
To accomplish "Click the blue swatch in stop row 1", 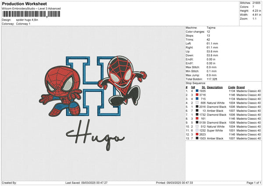I will (x=197, y=91).
